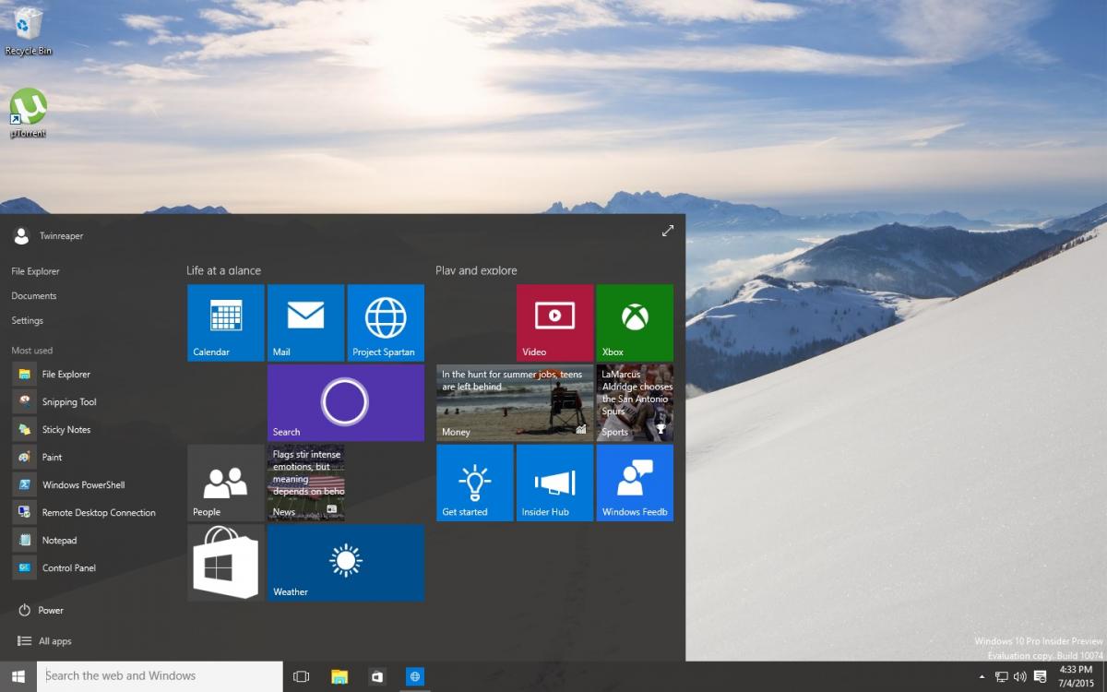
Task: Click the Store shopping bag tile
Action: tap(226, 563)
